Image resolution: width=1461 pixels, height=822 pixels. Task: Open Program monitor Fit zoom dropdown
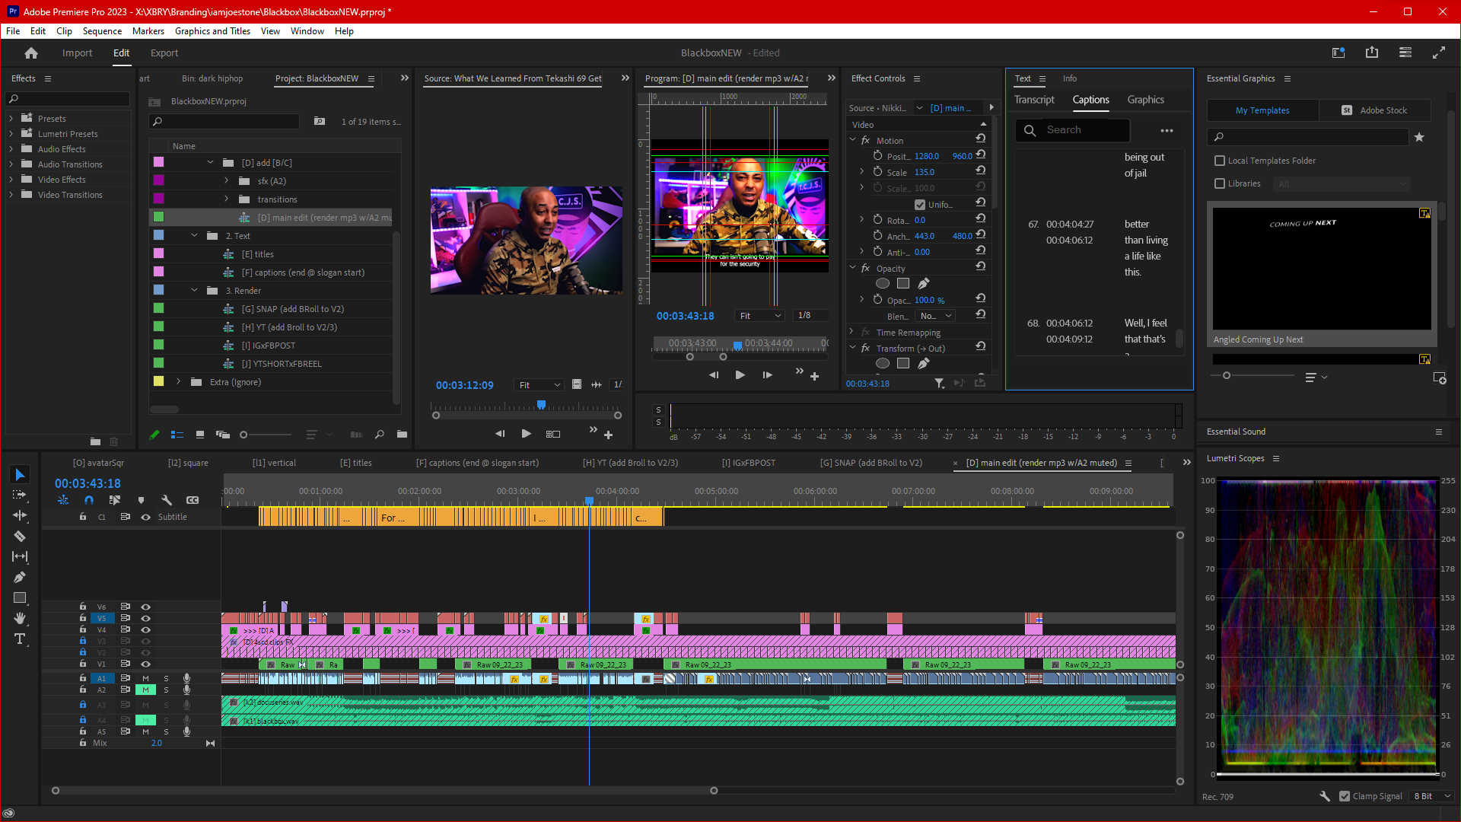click(759, 316)
